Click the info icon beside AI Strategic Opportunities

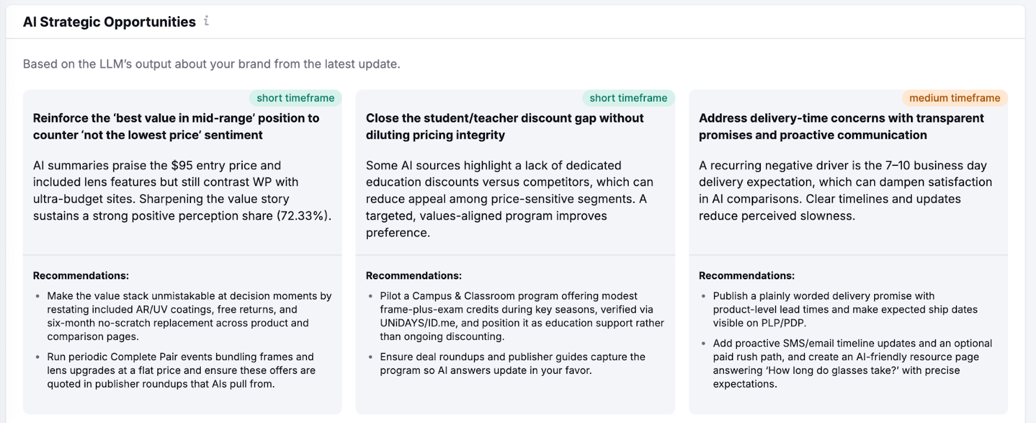(207, 20)
